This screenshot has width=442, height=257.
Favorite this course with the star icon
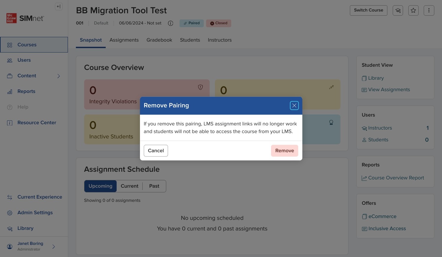[x=413, y=10]
